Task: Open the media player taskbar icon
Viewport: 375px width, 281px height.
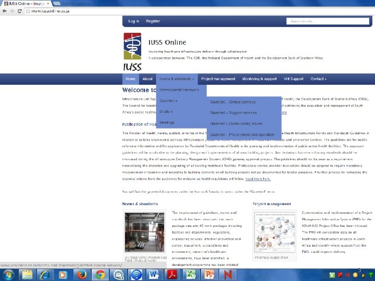Action: 63,275
